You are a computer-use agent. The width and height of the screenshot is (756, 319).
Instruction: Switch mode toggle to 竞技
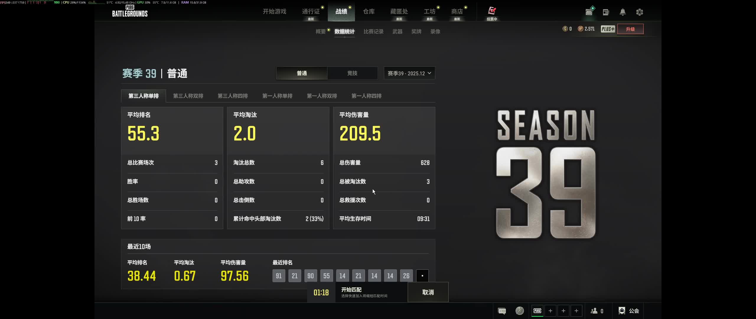point(352,73)
